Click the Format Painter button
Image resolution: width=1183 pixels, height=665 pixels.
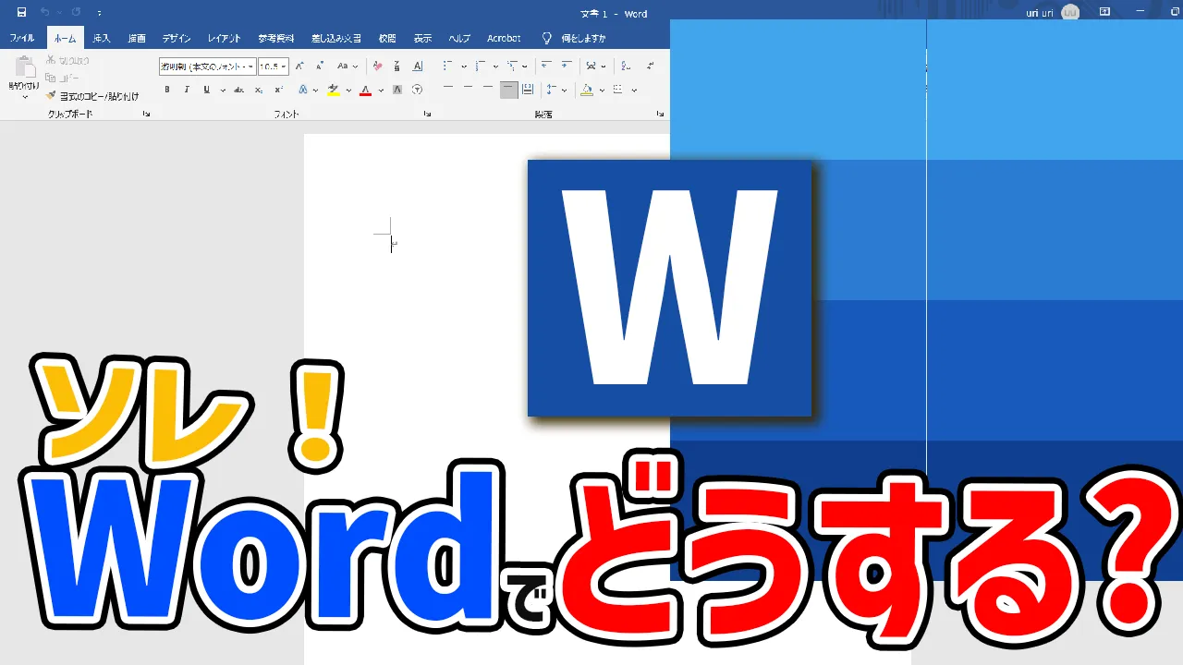point(92,96)
